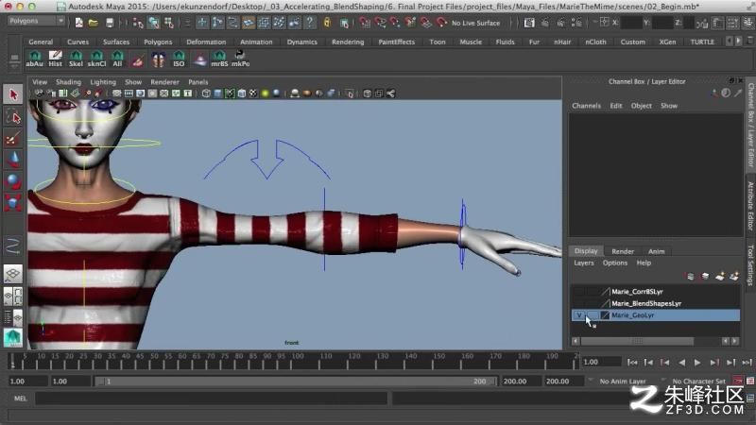This screenshot has width=756, height=425.
Task: Open the Attribute Editor side tab
Action: [x=750, y=206]
